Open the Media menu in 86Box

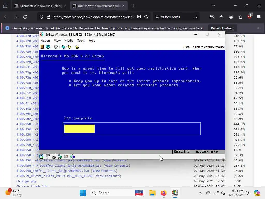click(x=69, y=41)
